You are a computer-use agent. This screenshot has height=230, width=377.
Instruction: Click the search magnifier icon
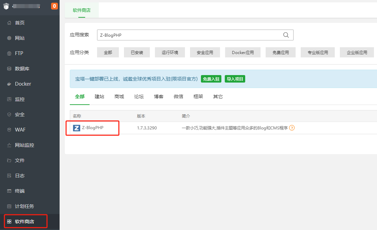click(286, 35)
